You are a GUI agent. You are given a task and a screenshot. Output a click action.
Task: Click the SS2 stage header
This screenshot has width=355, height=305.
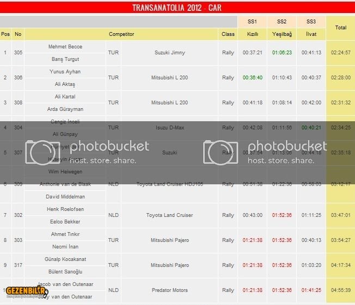click(281, 22)
